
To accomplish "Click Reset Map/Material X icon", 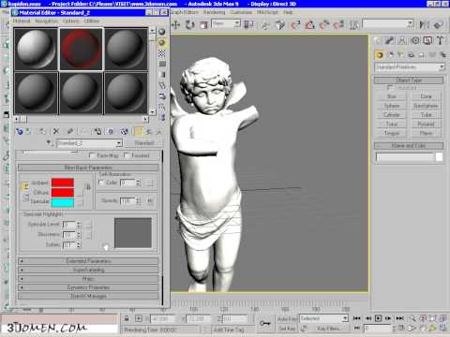I will click(56, 131).
